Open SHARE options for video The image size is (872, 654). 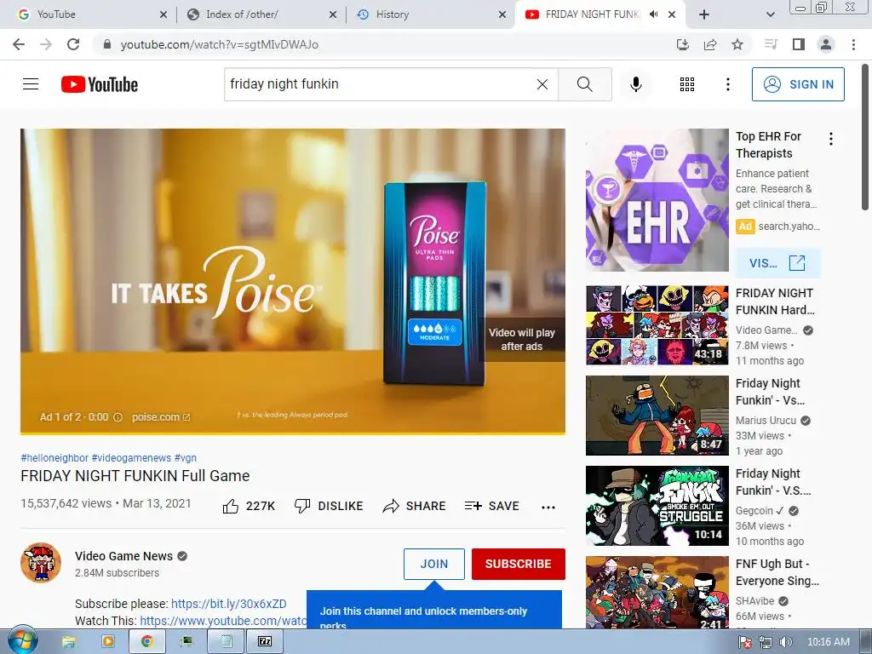click(415, 506)
